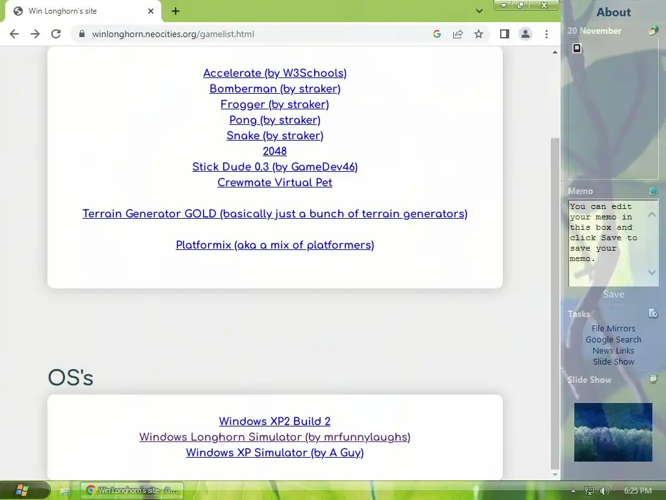The height and width of the screenshot is (500, 666).
Task: Click the page vertical scrollbar thumb
Action: (x=555, y=302)
